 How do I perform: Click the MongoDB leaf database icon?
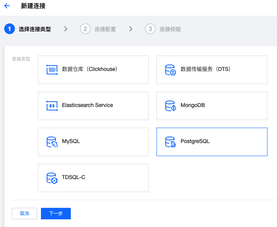(x=171, y=106)
